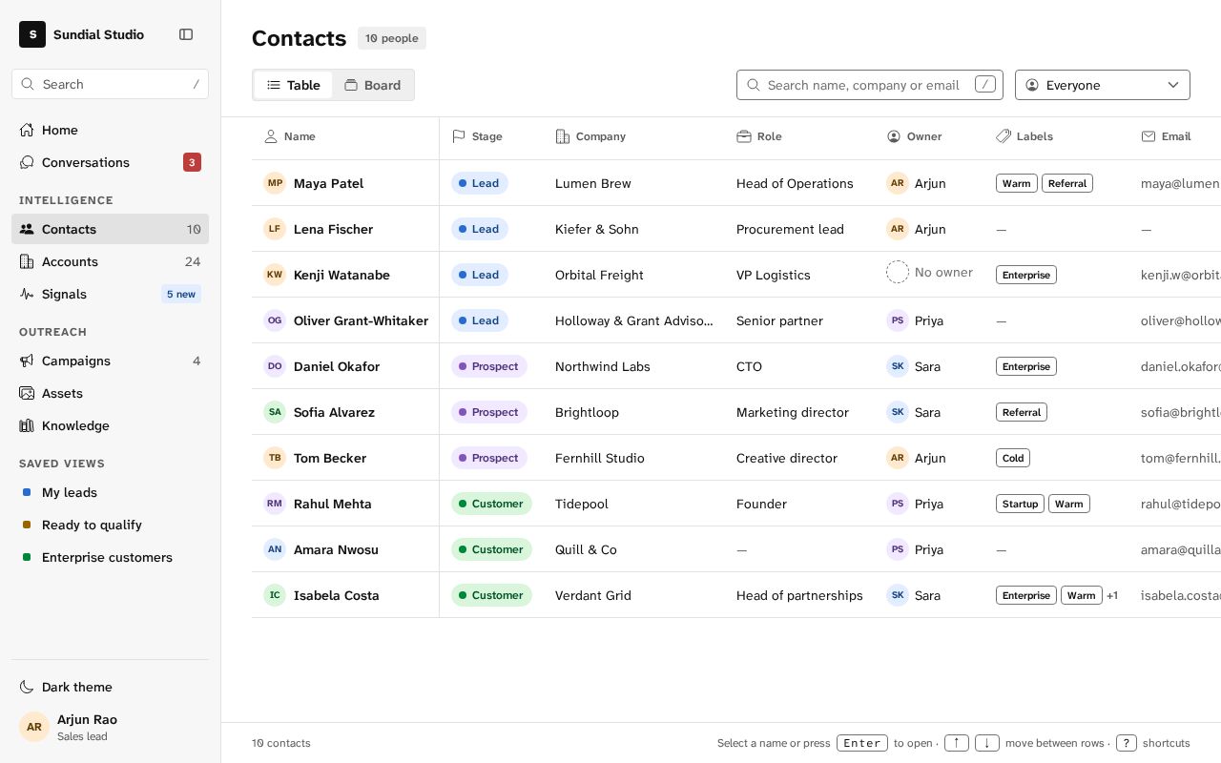Open Home from the sidebar
Viewport: 1221px width, 763px height.
[x=110, y=130]
